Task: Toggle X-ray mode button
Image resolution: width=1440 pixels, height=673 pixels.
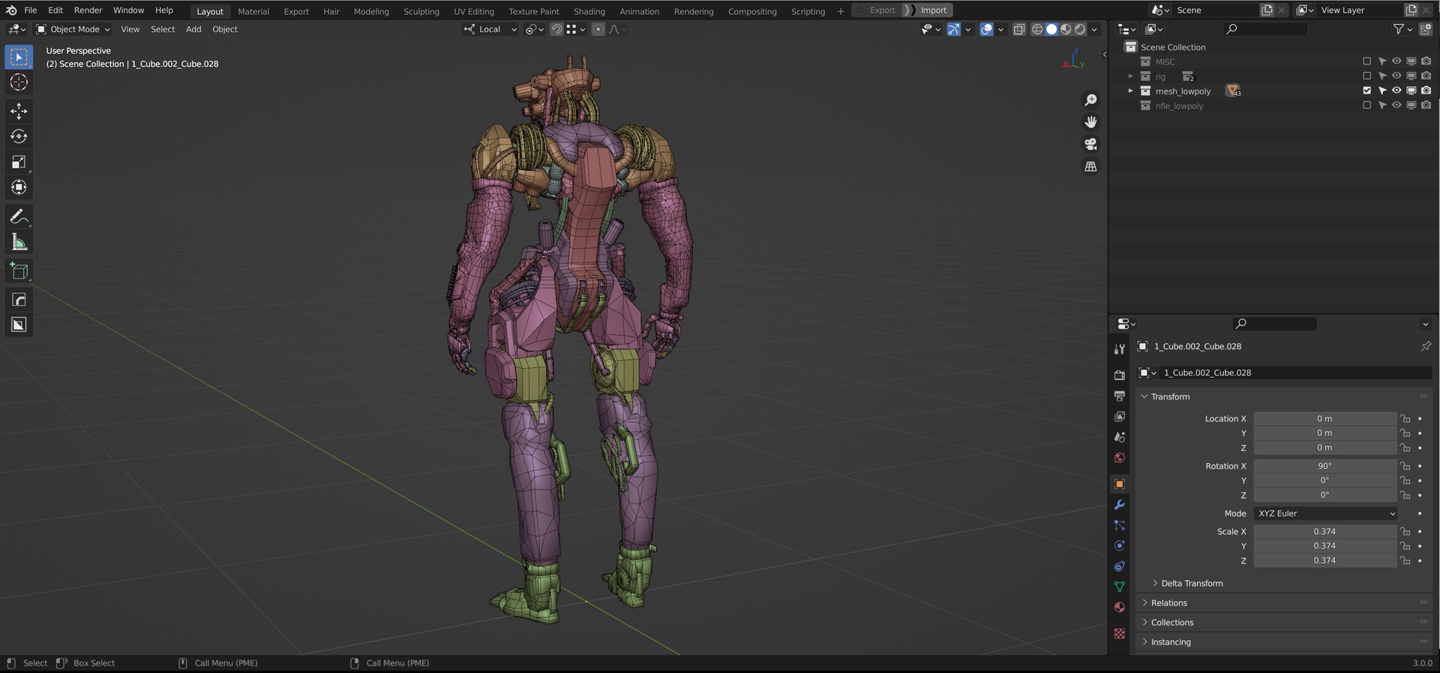Action: tap(1018, 29)
